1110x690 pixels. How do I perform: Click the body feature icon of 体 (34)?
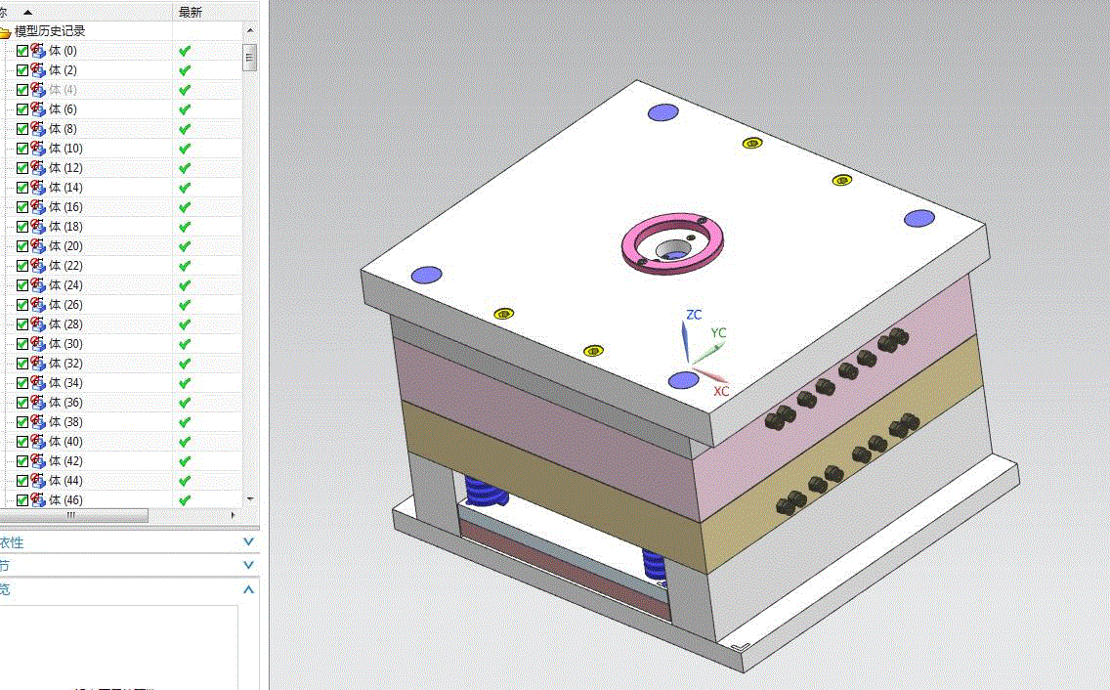point(38,382)
